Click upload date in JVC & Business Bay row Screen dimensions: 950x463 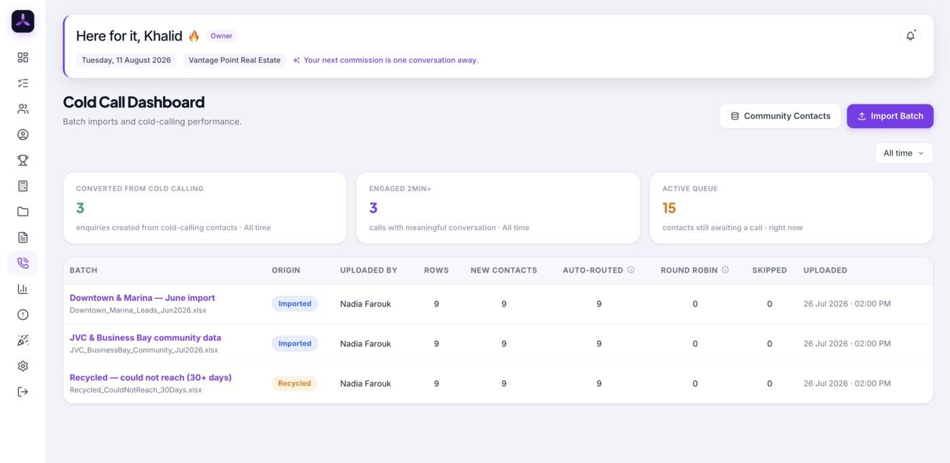pos(847,344)
